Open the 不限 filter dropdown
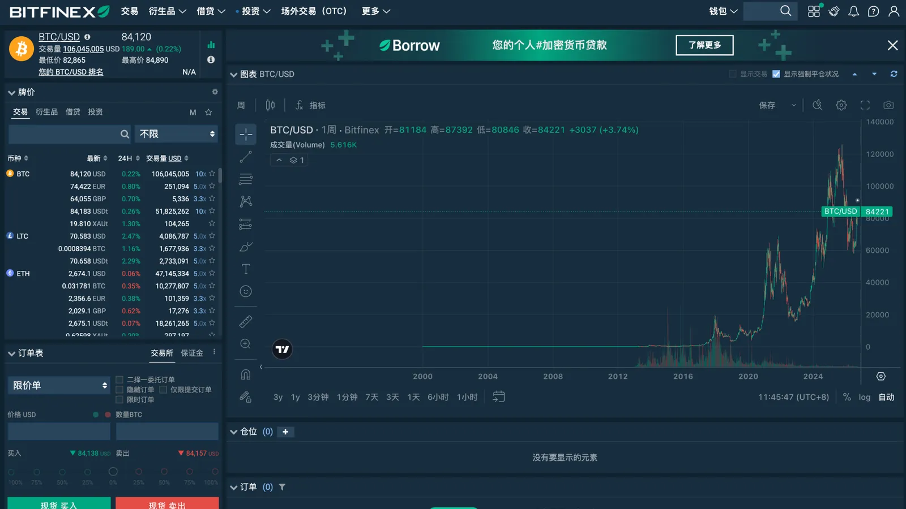Viewport: 906px width, 509px height. click(177, 134)
